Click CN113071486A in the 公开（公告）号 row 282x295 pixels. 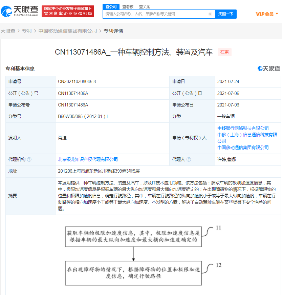coord(73,93)
